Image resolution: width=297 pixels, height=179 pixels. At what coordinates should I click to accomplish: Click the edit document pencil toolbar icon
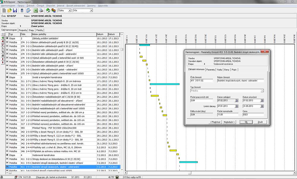pos(29,10)
